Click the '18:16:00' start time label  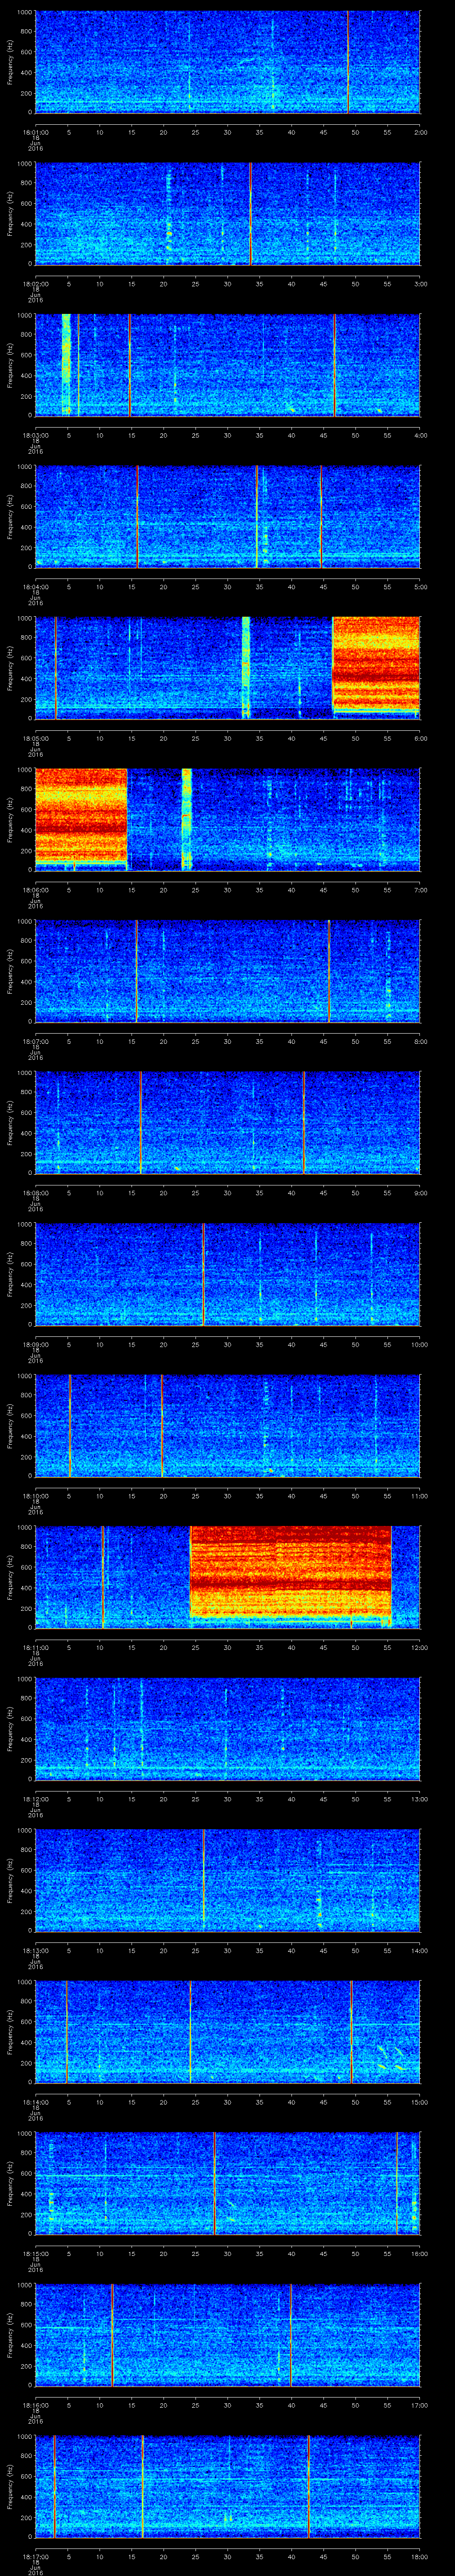point(35,2405)
